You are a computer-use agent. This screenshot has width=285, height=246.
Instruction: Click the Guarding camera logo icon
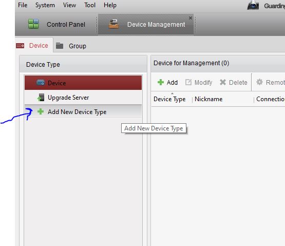click(x=253, y=5)
